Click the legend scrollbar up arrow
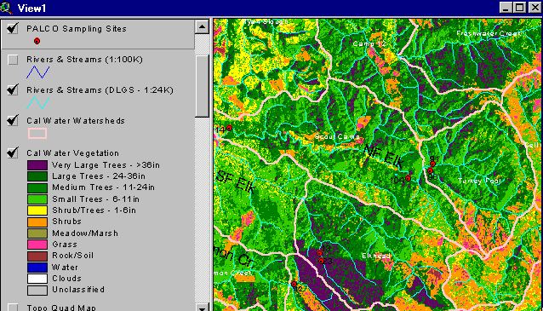Screen dimensions: 543x311 (202, 26)
